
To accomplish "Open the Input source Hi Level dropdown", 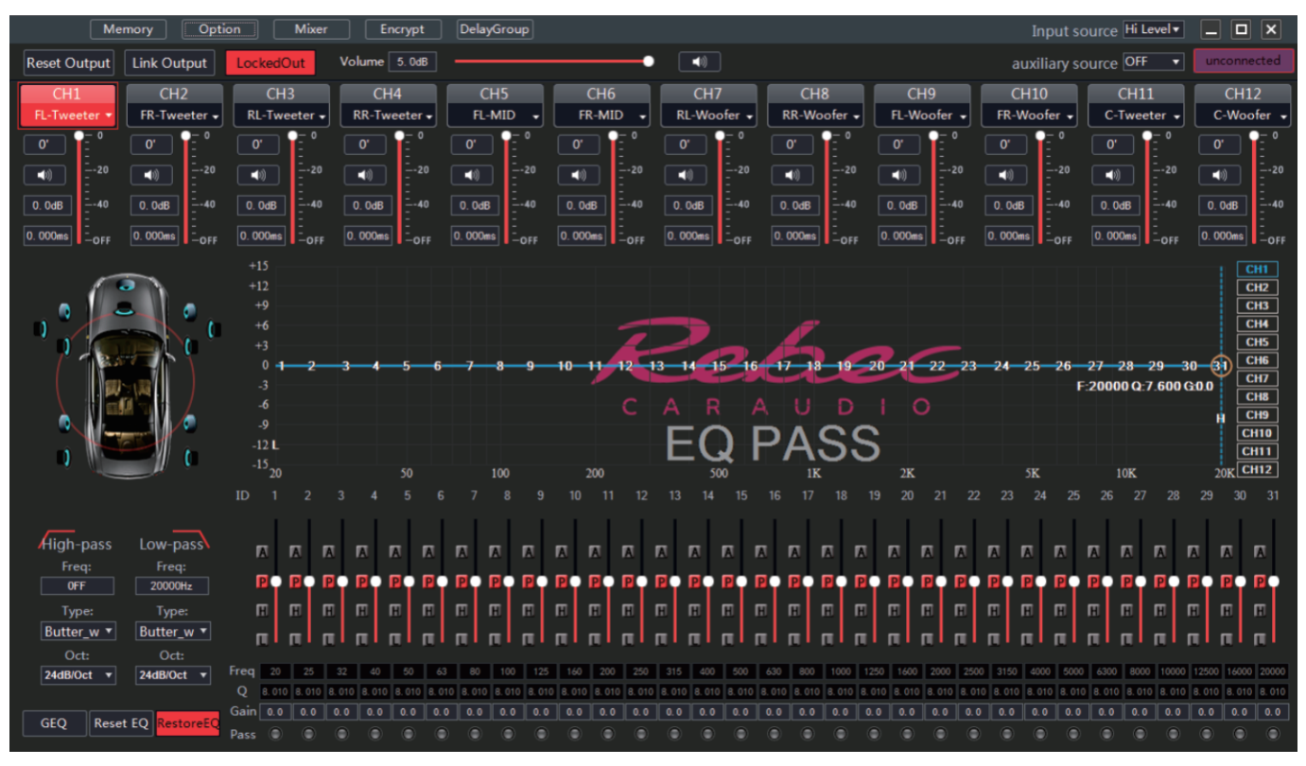I will pos(1153,30).
